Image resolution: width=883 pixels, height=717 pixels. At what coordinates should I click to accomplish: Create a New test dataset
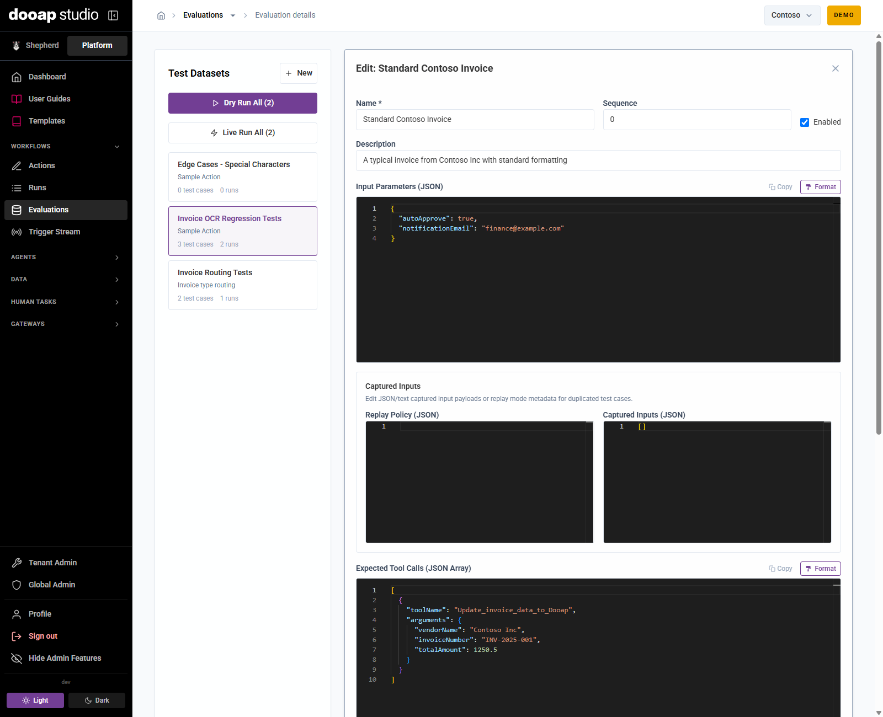point(299,73)
